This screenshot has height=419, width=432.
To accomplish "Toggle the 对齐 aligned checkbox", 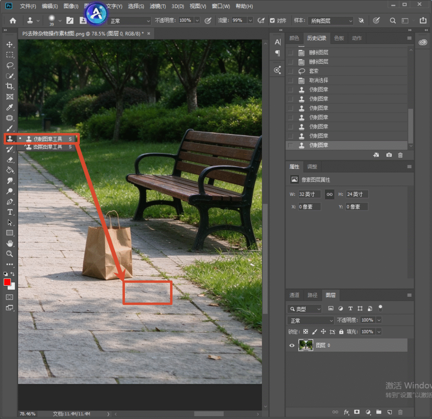I will (x=272, y=21).
